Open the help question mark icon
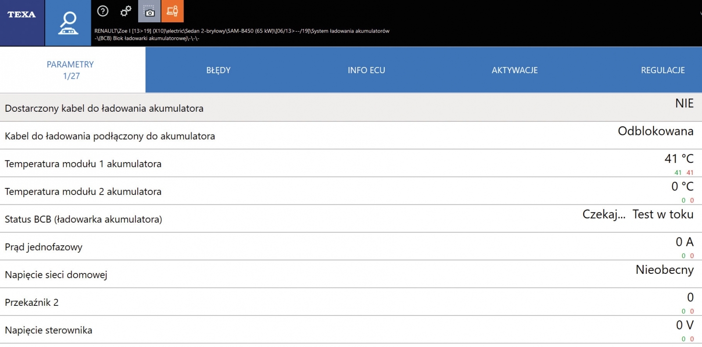The width and height of the screenshot is (702, 347). click(x=103, y=11)
